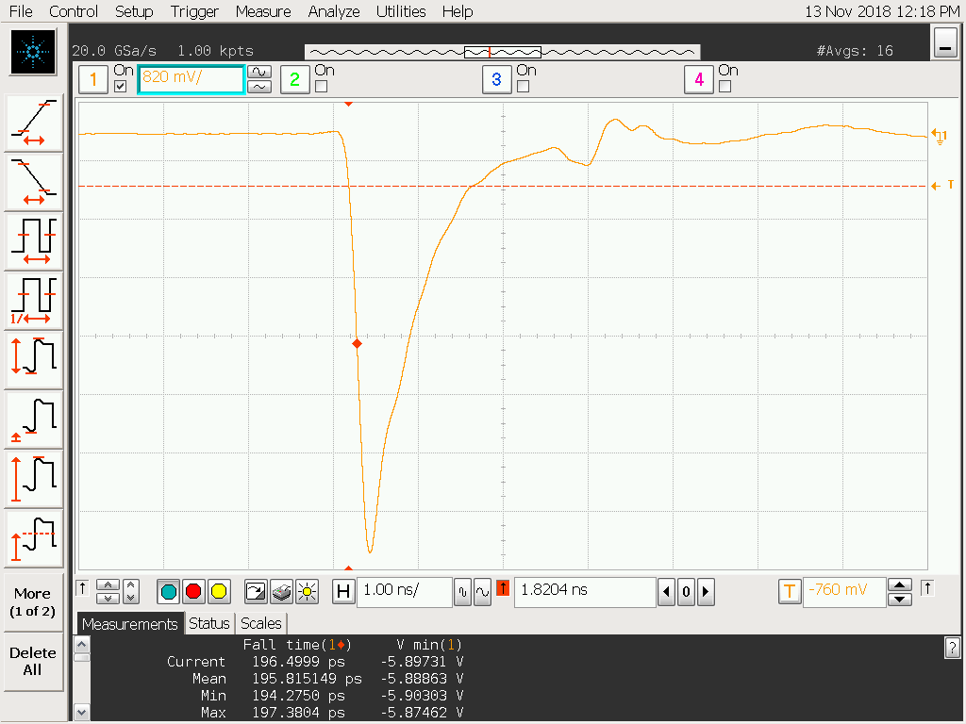Click the 820 mV/ vertical scale field
The width and height of the screenshot is (966, 724).
coord(191,79)
